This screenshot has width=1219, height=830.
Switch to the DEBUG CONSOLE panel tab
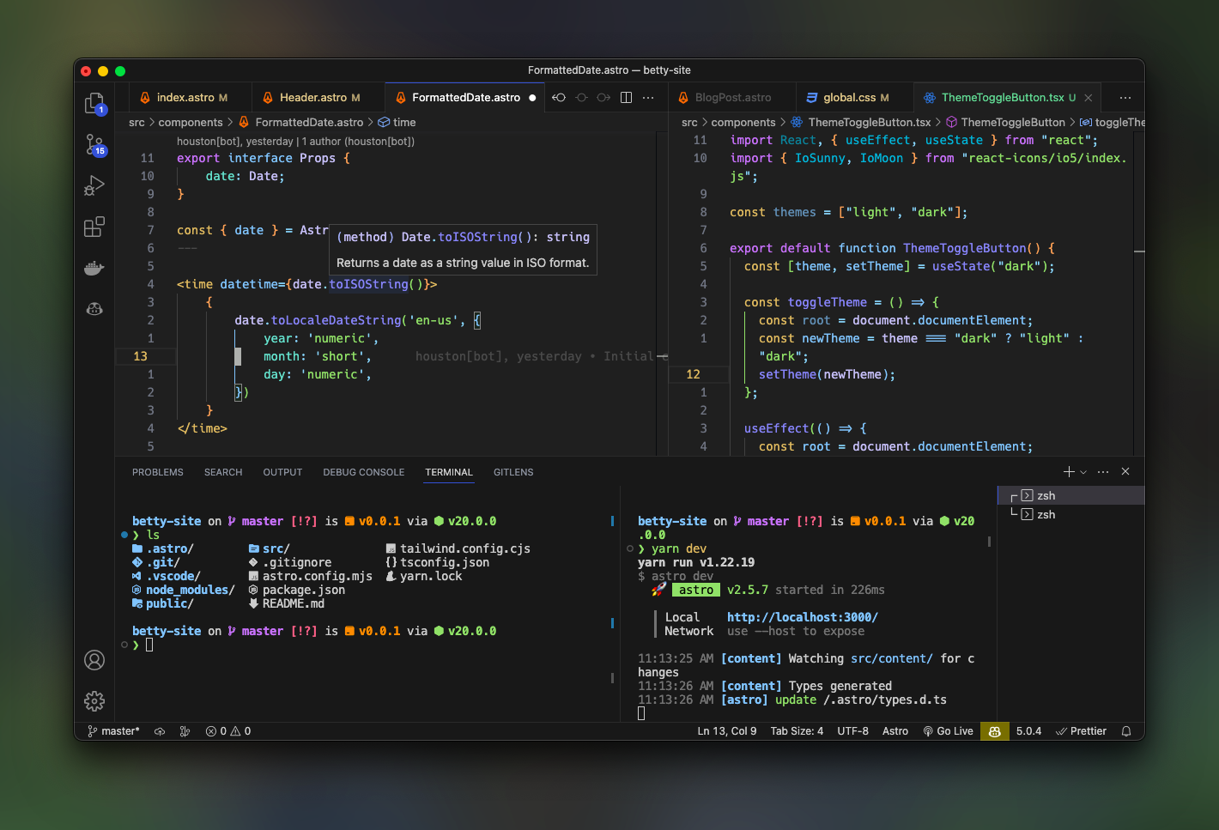tap(363, 472)
